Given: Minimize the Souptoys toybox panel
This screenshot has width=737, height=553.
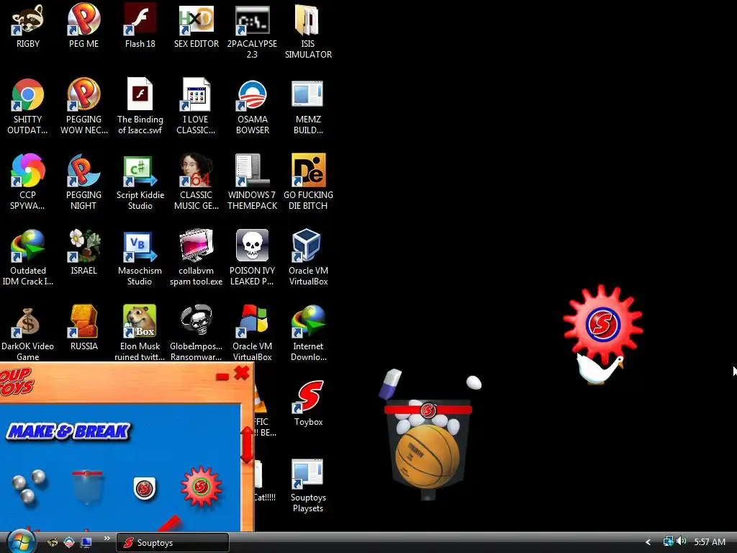Looking at the screenshot, I should click(222, 376).
